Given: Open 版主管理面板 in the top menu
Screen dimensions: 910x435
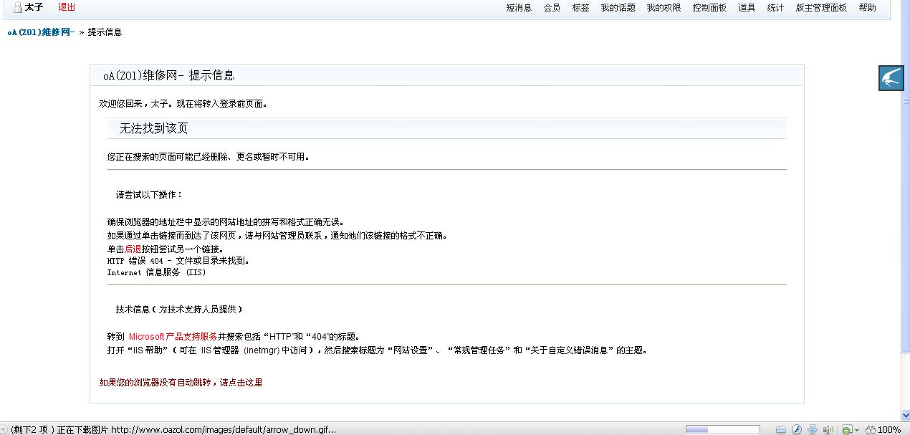Looking at the screenshot, I should pyautogui.click(x=821, y=8).
